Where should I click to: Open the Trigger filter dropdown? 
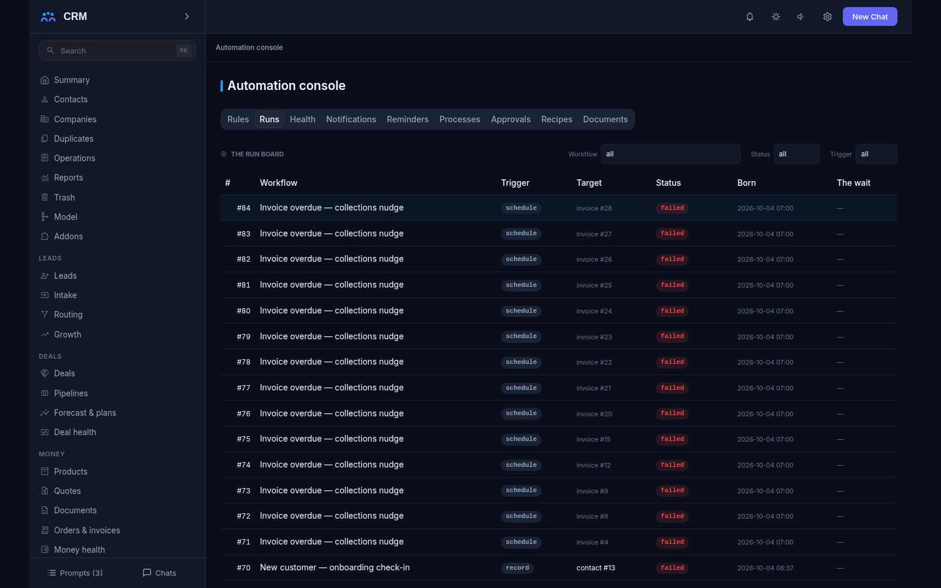click(x=876, y=154)
